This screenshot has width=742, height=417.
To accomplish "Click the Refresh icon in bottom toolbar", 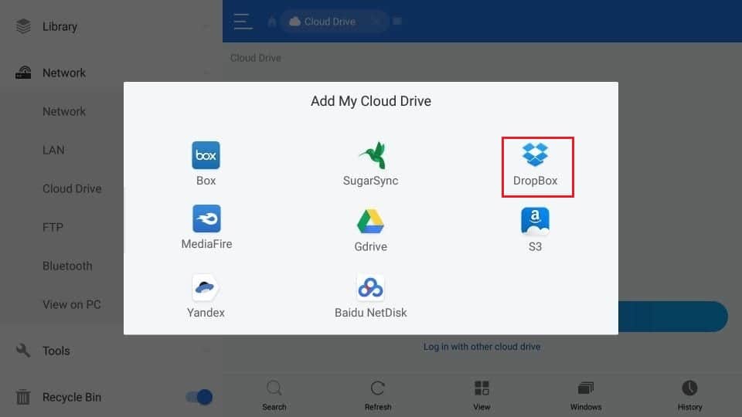I will click(x=378, y=388).
